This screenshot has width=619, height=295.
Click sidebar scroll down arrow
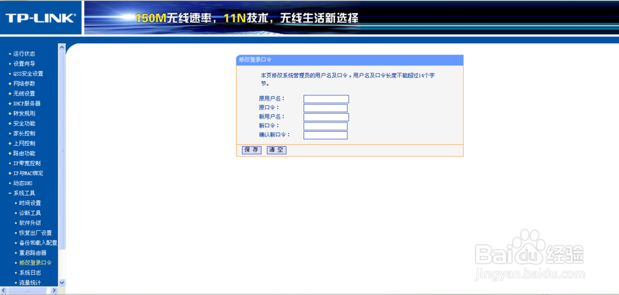[x=61, y=283]
